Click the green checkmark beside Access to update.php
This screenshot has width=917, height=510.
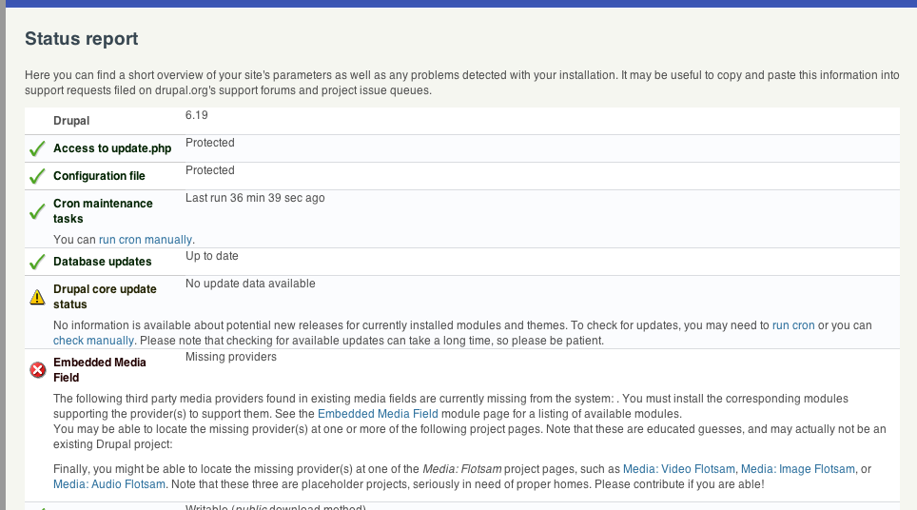37,148
